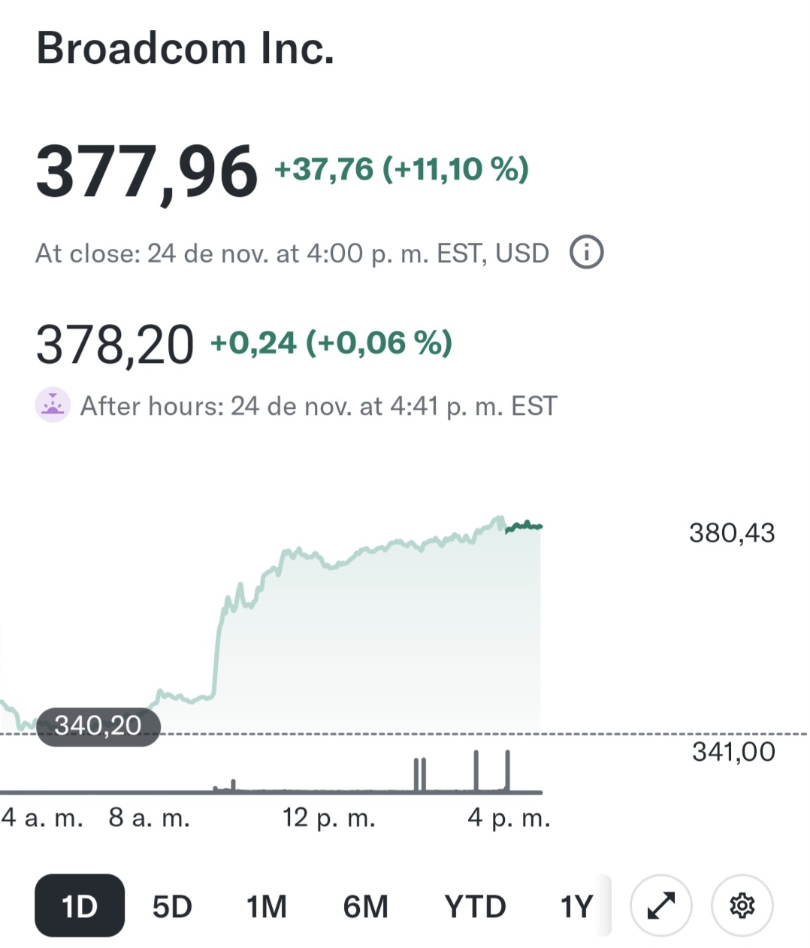Switch chart to YTD
Image resolution: width=810 pixels, height=948 pixels.
point(475,907)
